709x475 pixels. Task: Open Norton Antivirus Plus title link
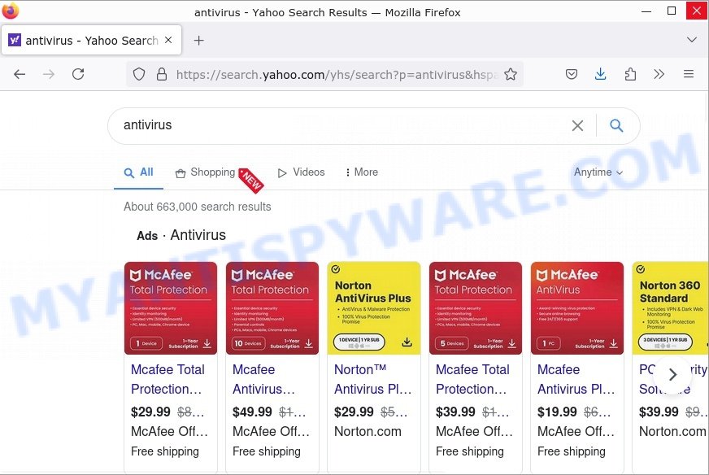click(x=373, y=379)
